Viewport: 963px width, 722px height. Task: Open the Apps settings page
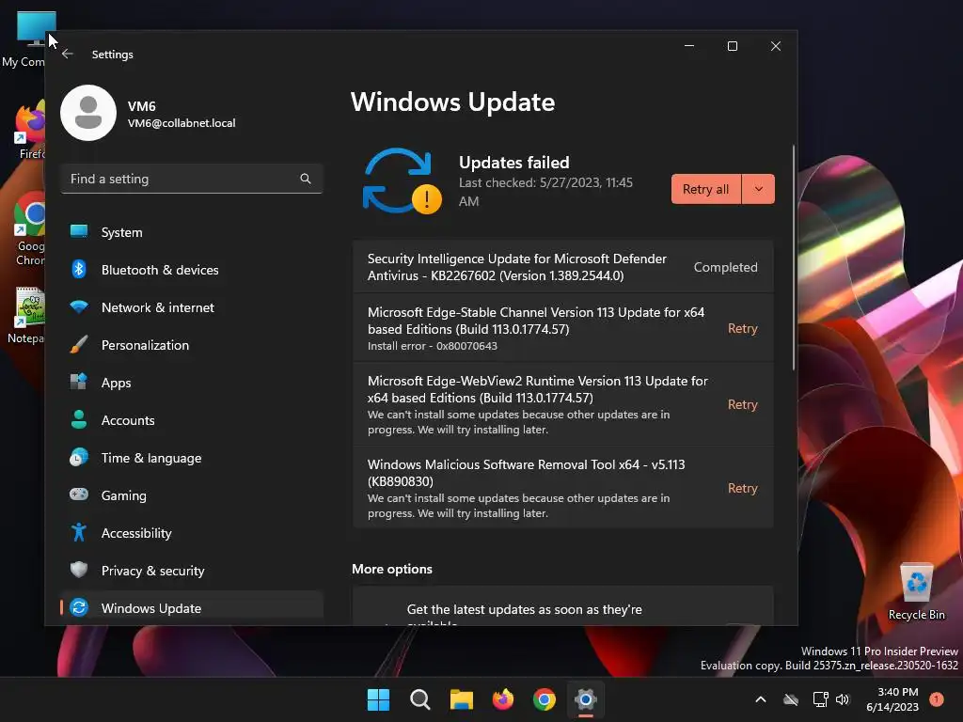(x=192, y=383)
